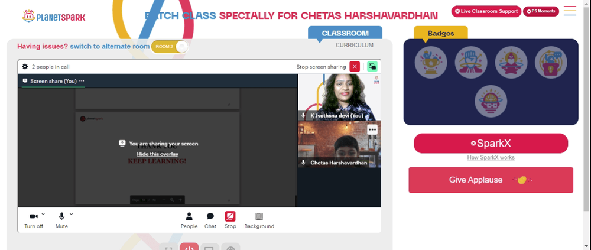Select Chetas Harshavardhan video thumbnail
The image size is (591, 250).
[x=340, y=144]
